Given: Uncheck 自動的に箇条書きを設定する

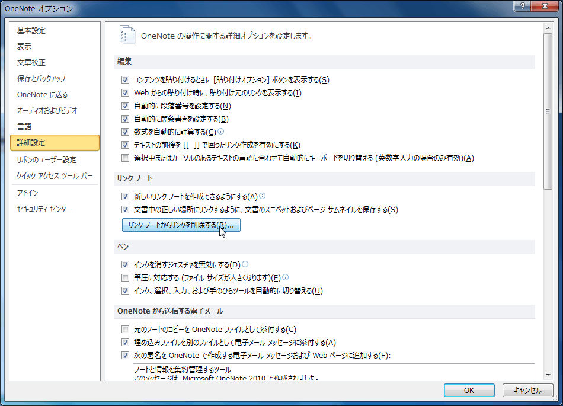Looking at the screenshot, I should (125, 119).
